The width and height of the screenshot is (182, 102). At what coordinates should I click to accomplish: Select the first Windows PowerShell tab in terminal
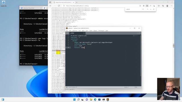tap(31, 8)
